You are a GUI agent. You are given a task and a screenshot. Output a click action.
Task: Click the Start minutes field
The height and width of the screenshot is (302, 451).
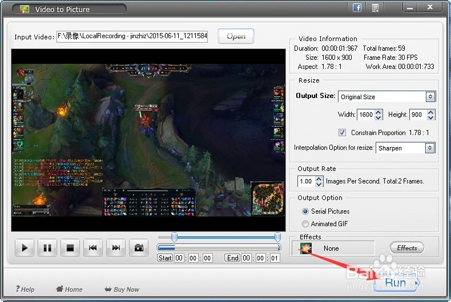(x=193, y=258)
